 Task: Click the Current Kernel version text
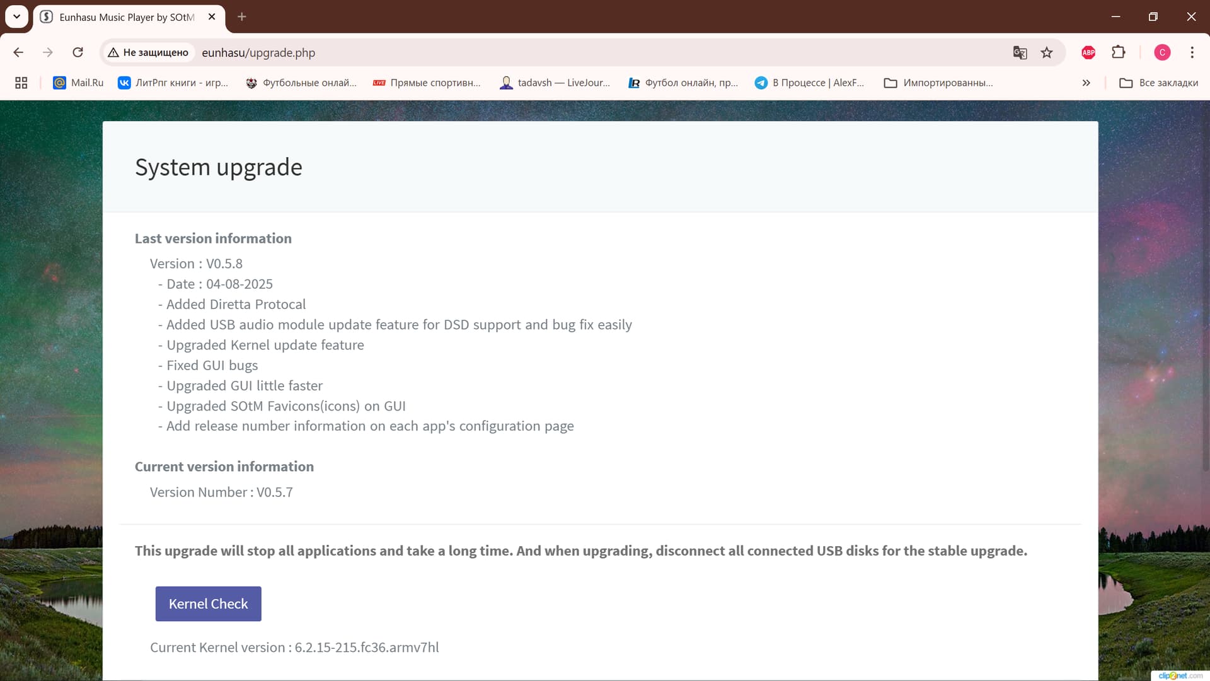click(x=294, y=647)
